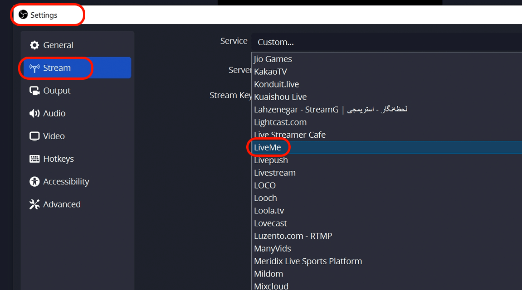Screen dimensions: 522x290
Task: Click the OBS logo in title bar
Action: click(x=23, y=15)
